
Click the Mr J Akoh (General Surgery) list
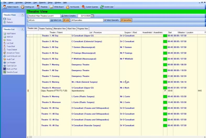[x=84, y=82]
